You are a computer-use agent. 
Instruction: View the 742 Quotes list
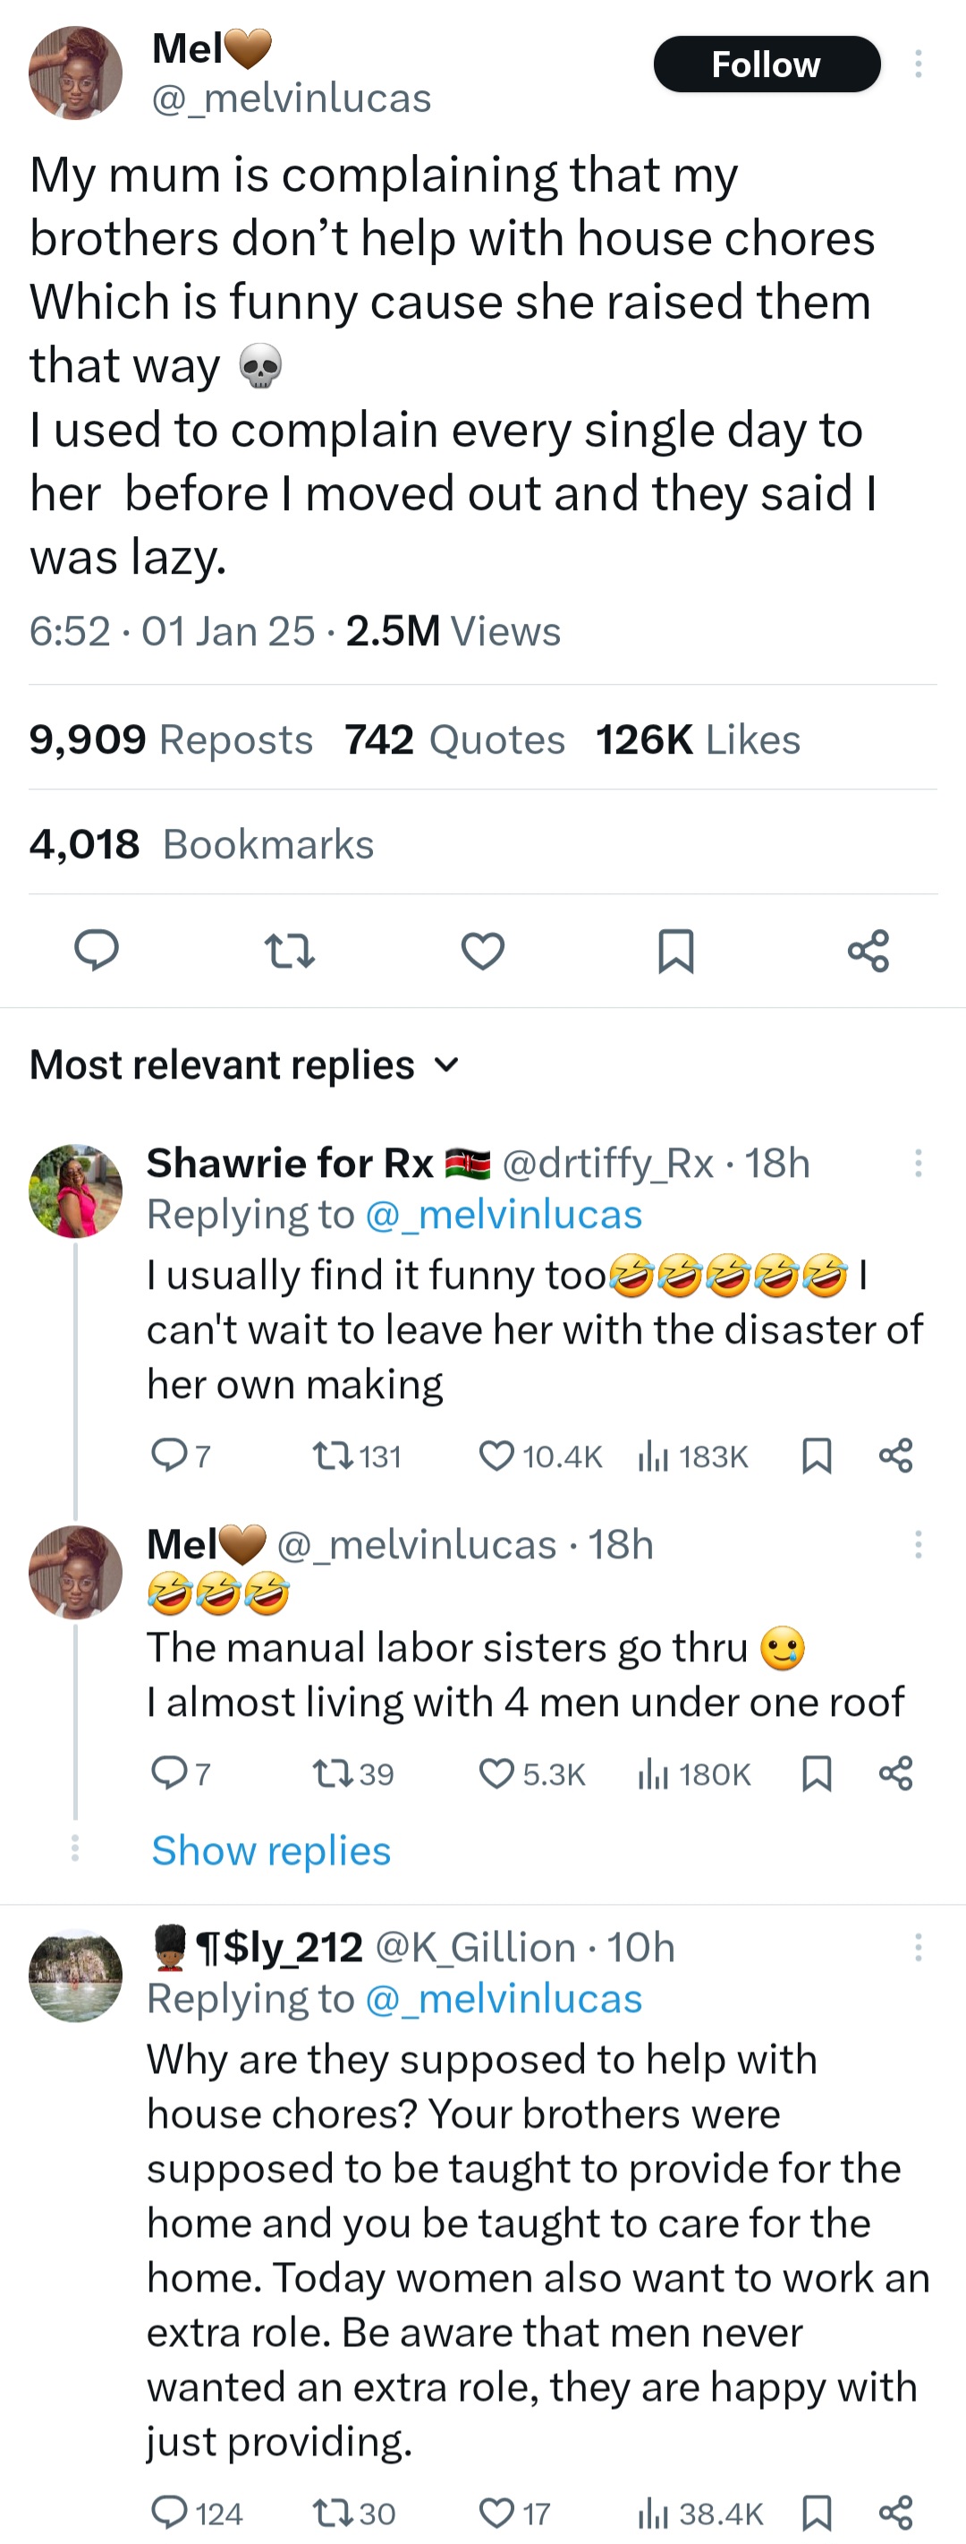(x=453, y=738)
